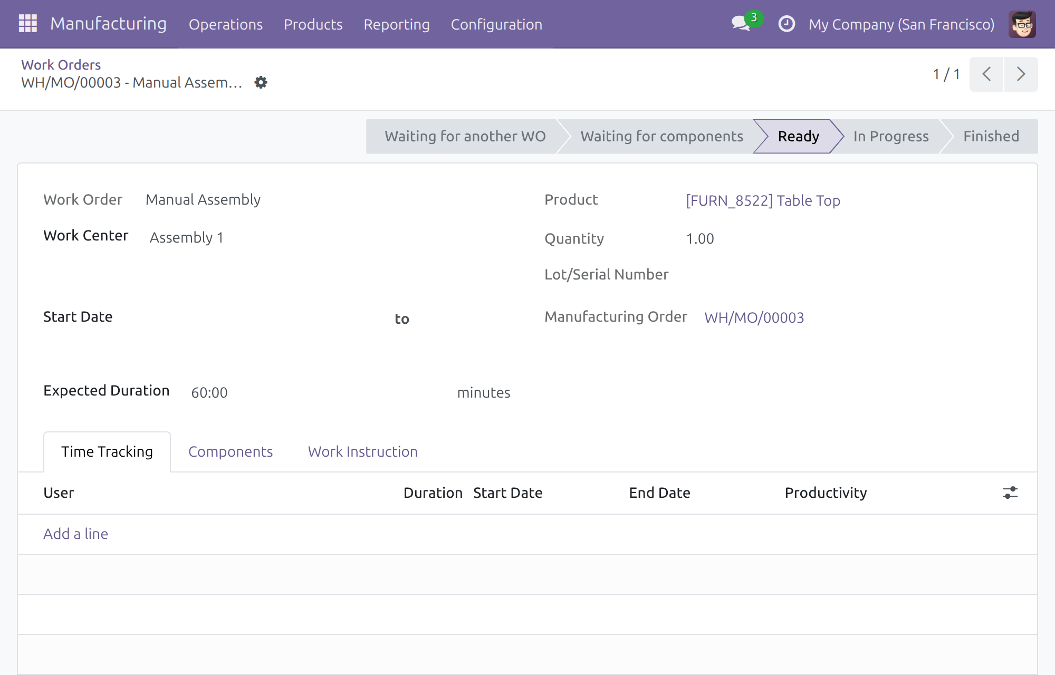Switch to the Work Instruction tab
This screenshot has height=675, width=1055.
363,451
